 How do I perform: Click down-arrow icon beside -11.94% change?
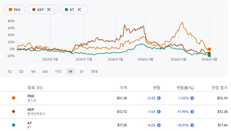click(192, 112)
